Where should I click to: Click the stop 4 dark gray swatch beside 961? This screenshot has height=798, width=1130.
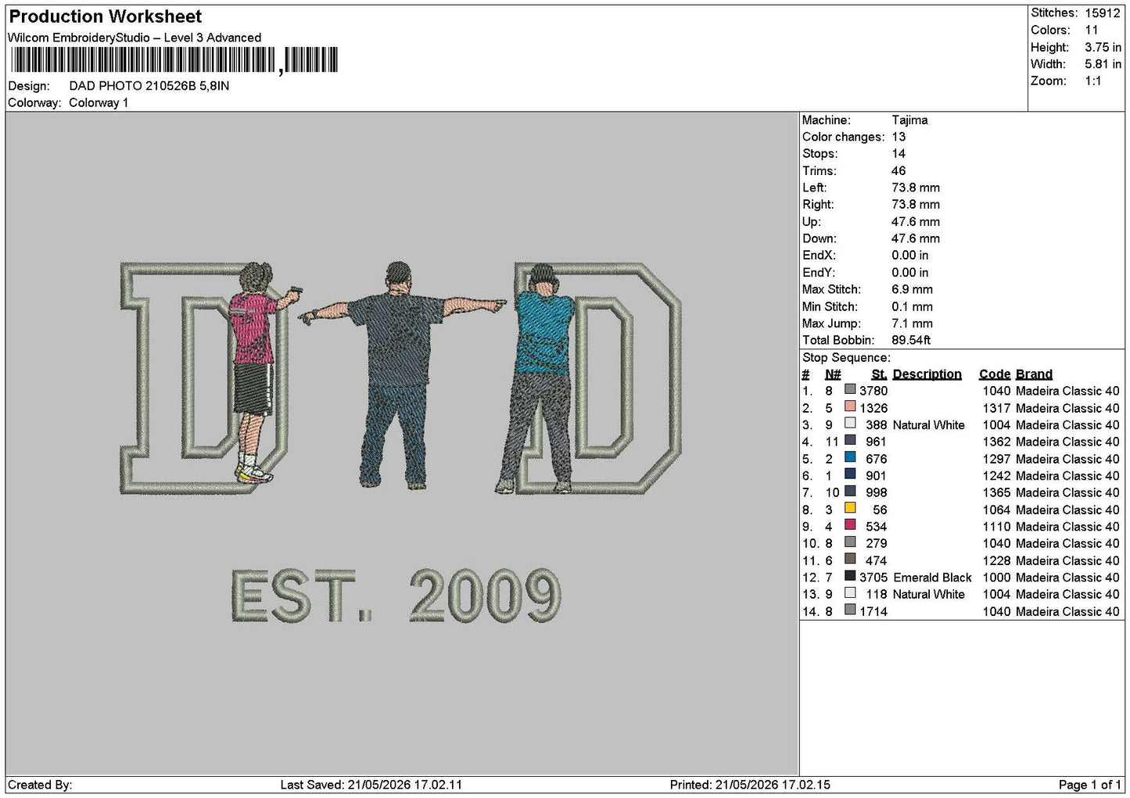[x=850, y=441]
